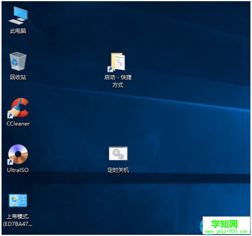The height and width of the screenshot is (236, 252).
Task: Click the UltraISO label text
Action: 18,170
